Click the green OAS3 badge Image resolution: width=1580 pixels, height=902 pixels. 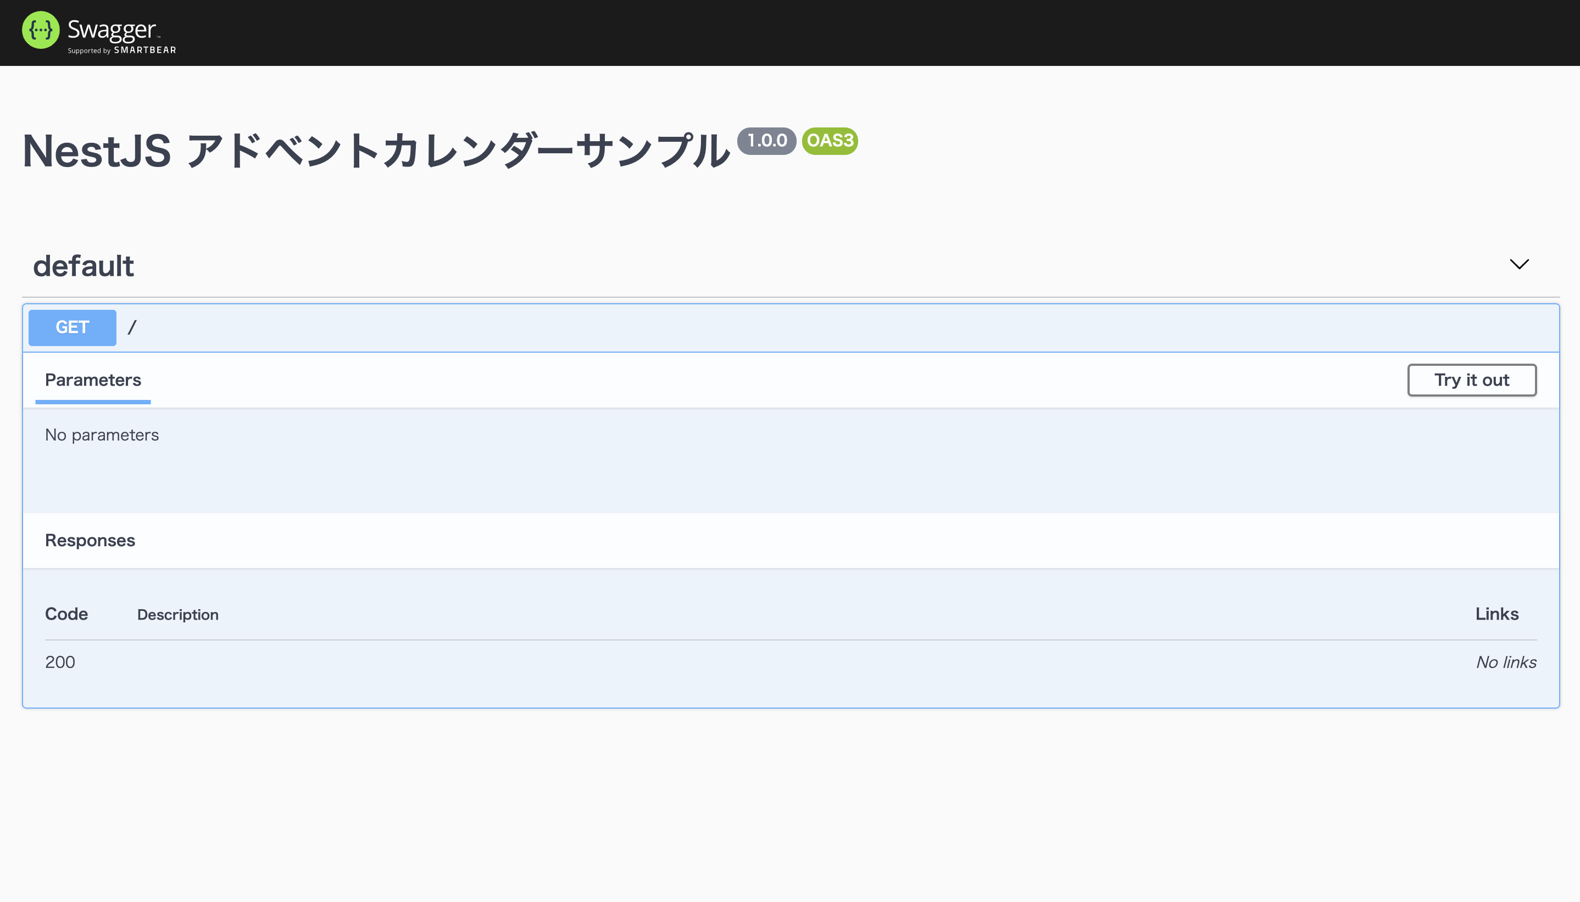pos(830,141)
